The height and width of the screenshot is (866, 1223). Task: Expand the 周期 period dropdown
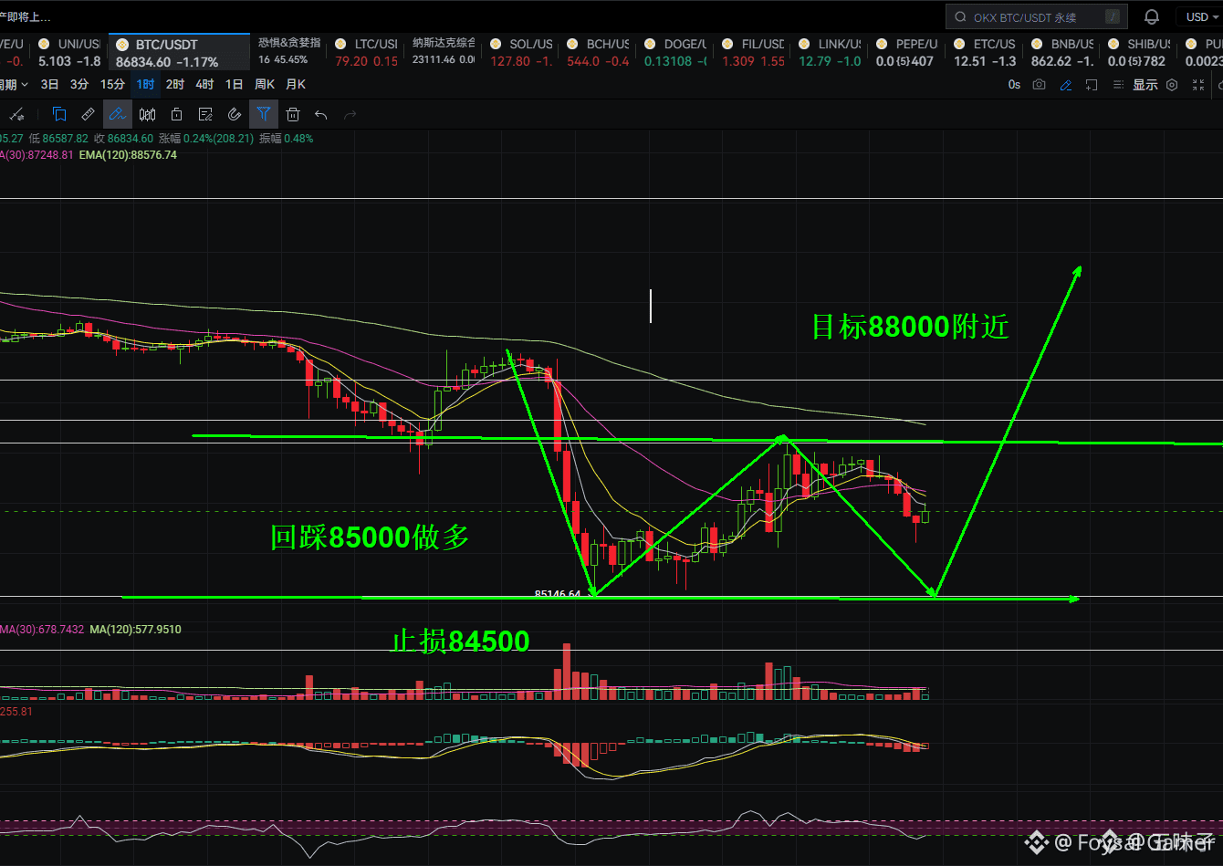click(x=14, y=84)
